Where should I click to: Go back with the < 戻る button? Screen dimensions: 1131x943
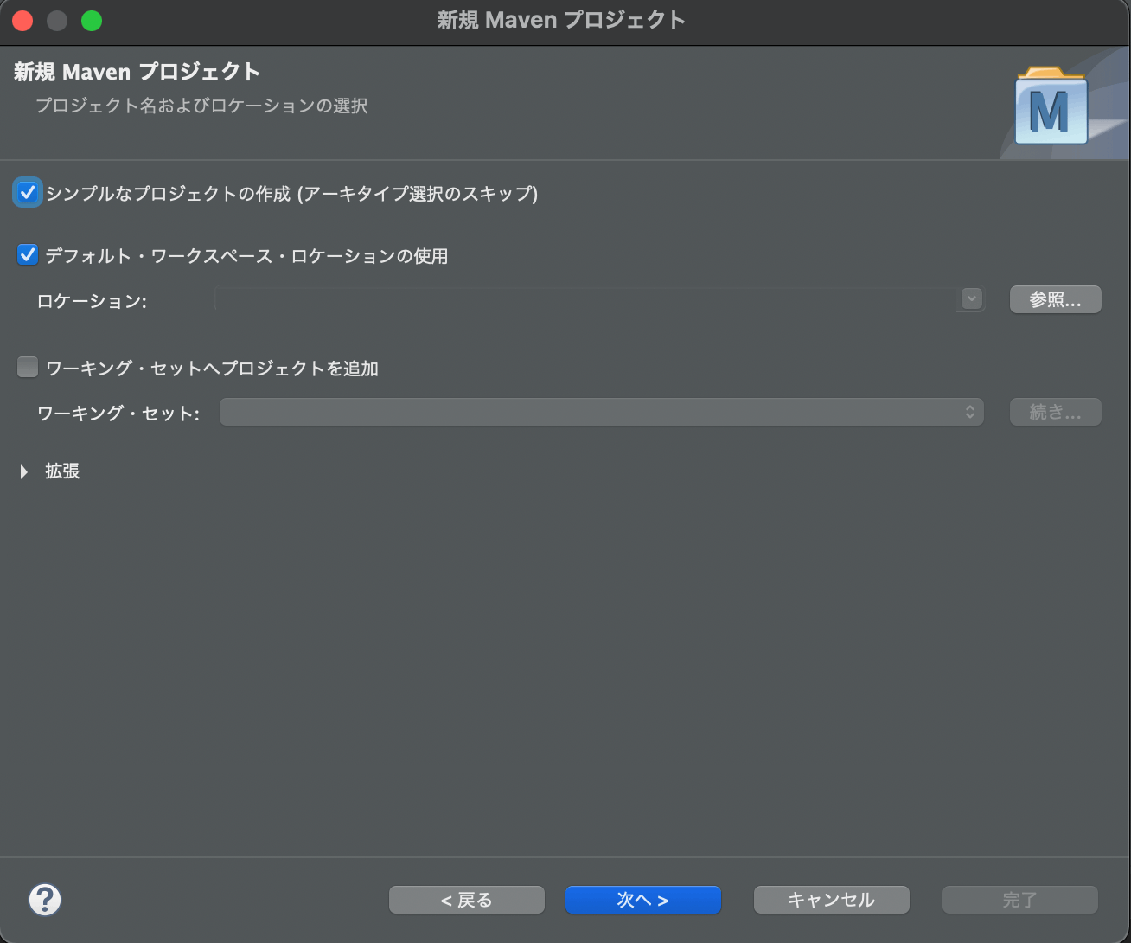click(x=467, y=900)
